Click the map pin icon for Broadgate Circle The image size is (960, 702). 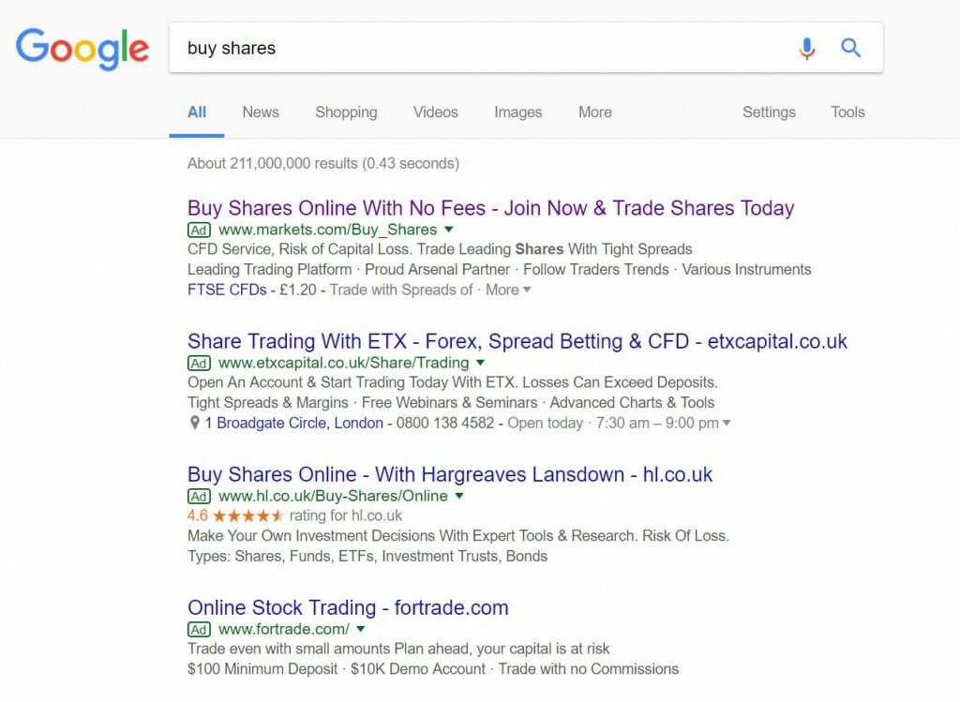tap(195, 423)
